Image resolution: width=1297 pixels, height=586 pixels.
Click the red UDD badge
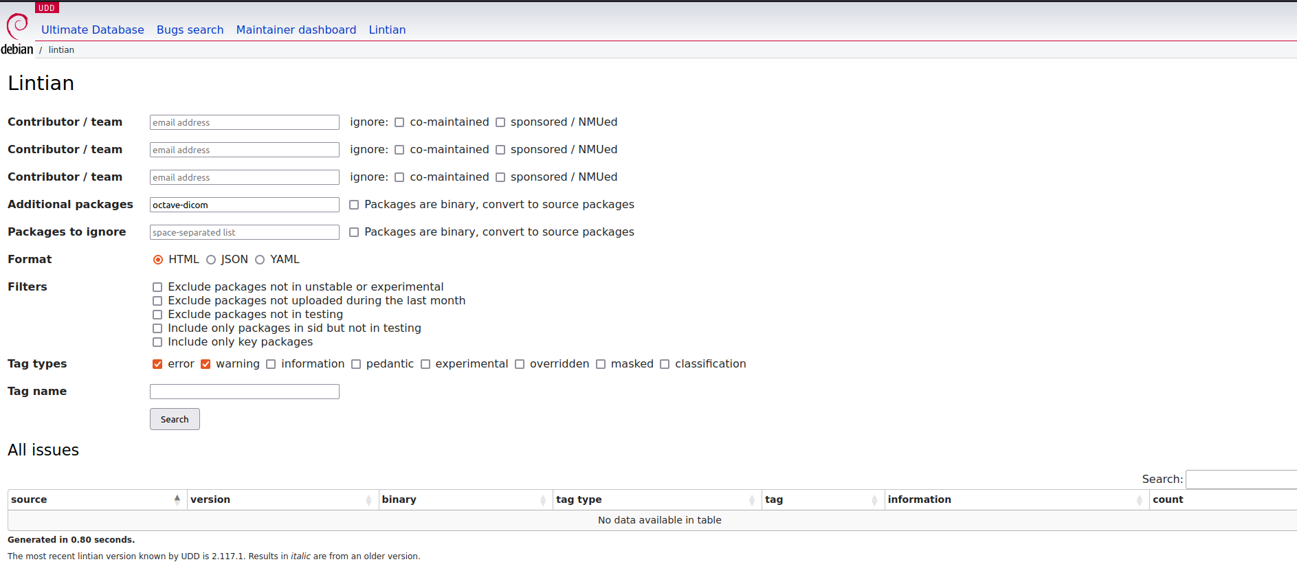[47, 8]
